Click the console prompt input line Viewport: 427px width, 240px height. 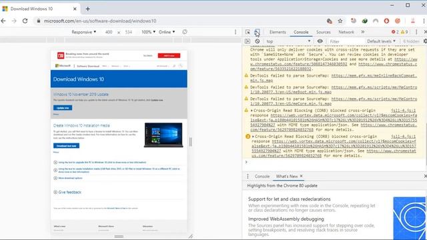334,163
